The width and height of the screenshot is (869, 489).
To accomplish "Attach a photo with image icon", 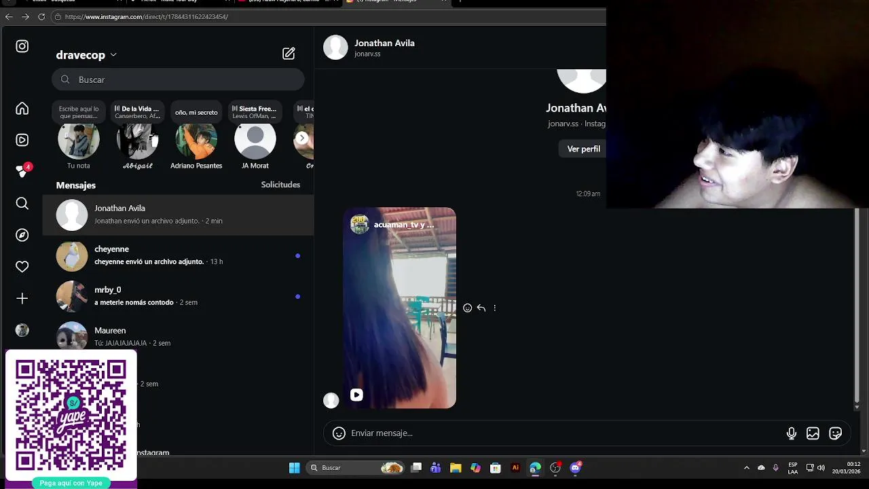I will [x=813, y=433].
